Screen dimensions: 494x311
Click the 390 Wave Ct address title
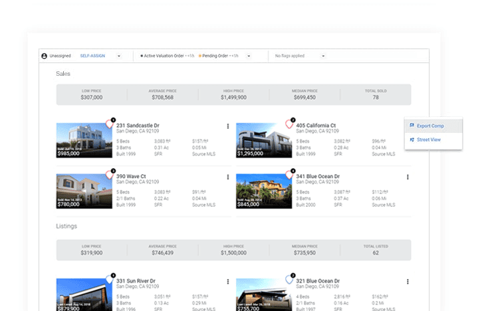click(x=131, y=177)
